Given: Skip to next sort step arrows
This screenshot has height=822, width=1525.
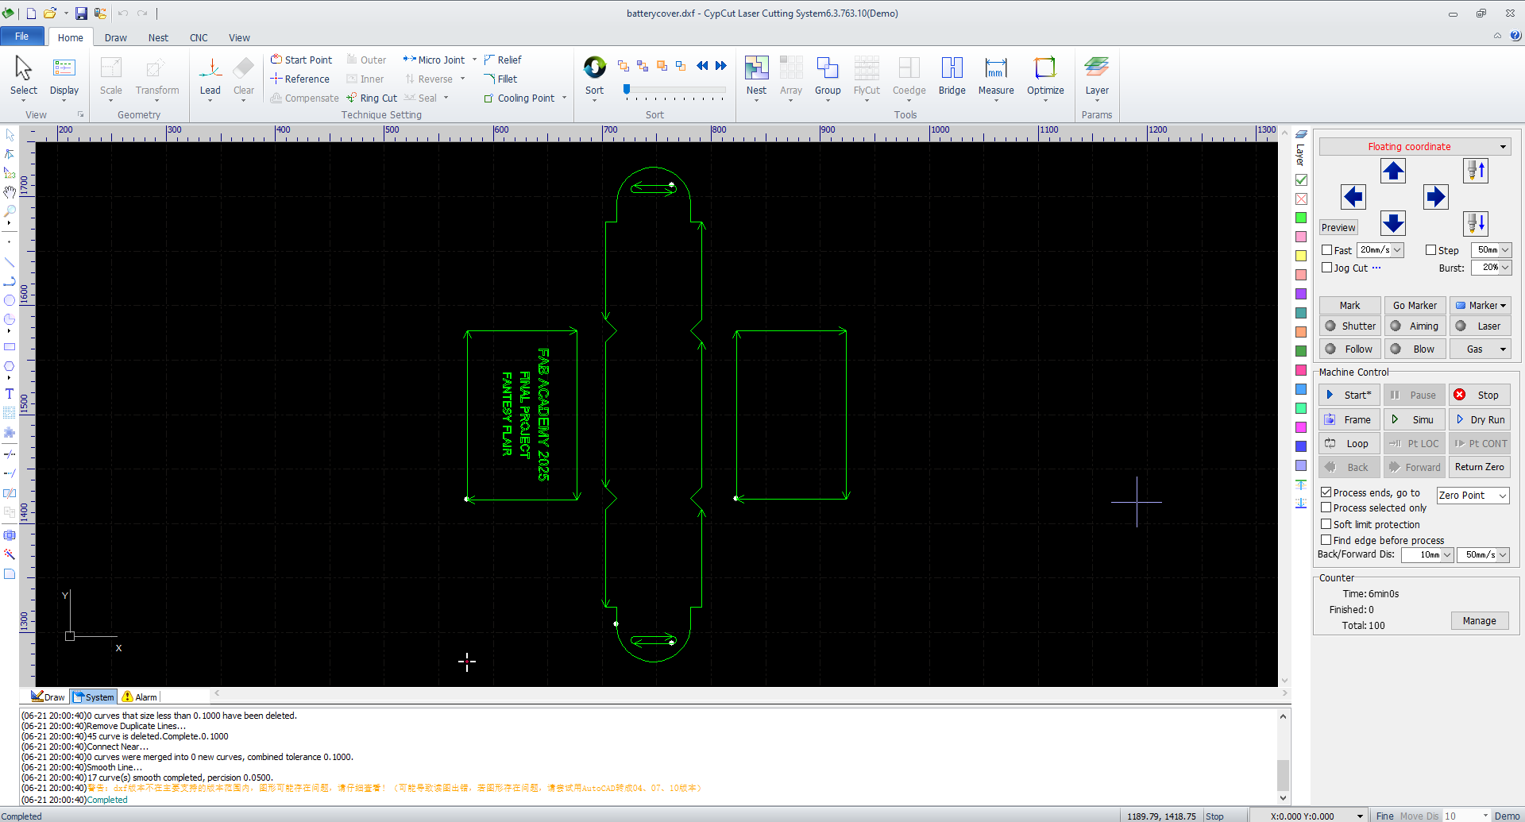Looking at the screenshot, I should (x=720, y=66).
